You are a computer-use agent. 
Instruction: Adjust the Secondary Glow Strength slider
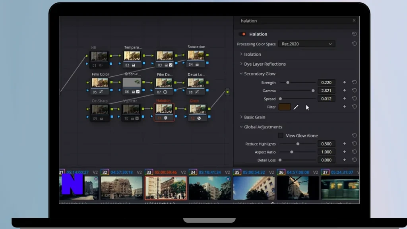pos(288,83)
